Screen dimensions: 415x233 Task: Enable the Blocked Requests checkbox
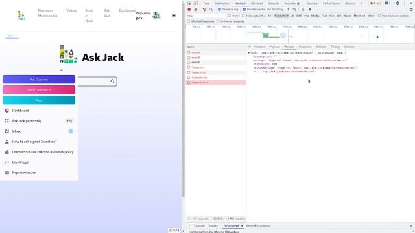pyautogui.click(x=189, y=21)
